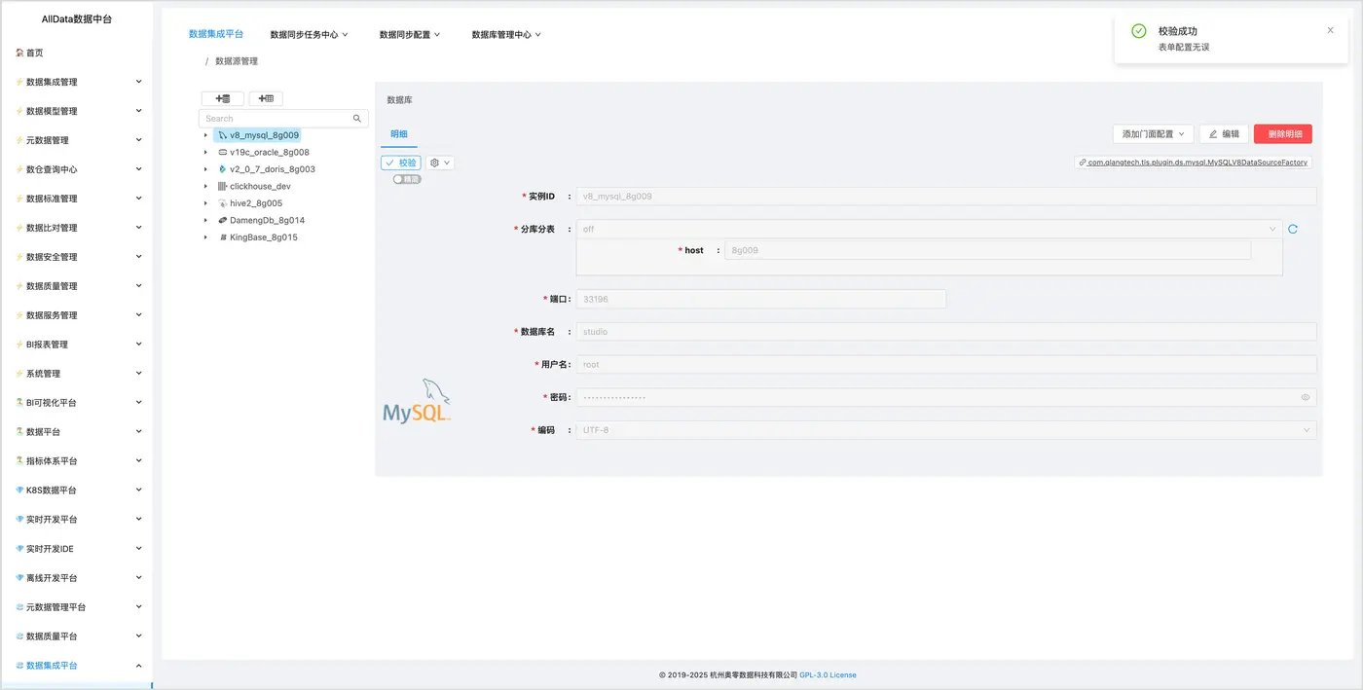Expand 系统管理 in the sidebar
The width and height of the screenshot is (1363, 690).
coord(77,374)
